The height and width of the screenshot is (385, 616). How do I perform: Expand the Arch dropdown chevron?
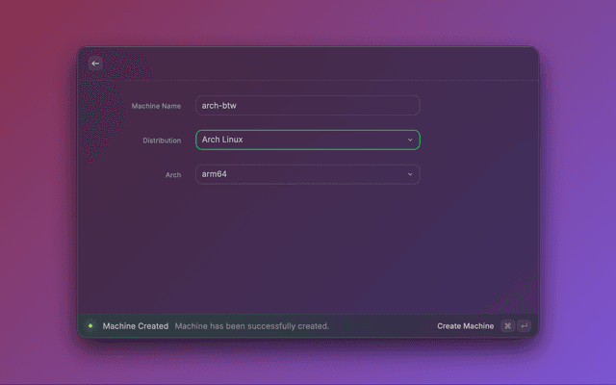click(x=409, y=174)
